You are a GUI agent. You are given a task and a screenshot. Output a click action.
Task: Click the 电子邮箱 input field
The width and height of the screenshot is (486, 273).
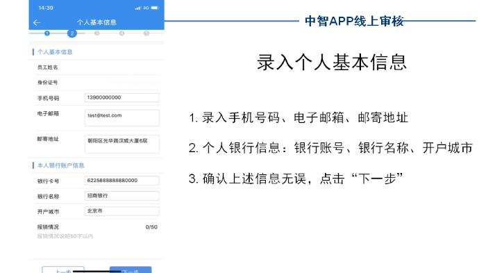coord(121,118)
